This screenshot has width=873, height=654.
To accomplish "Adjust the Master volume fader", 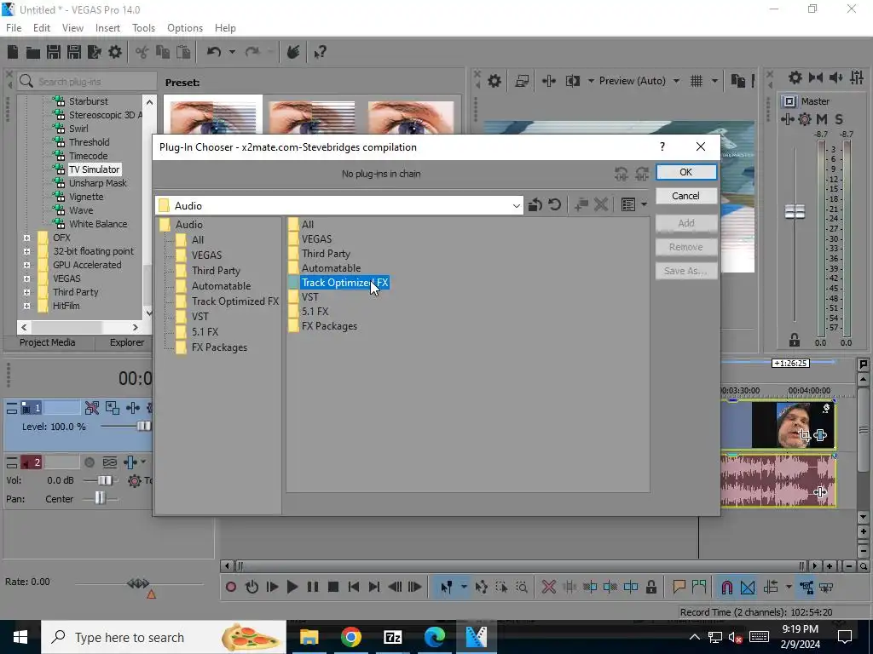I will (795, 212).
